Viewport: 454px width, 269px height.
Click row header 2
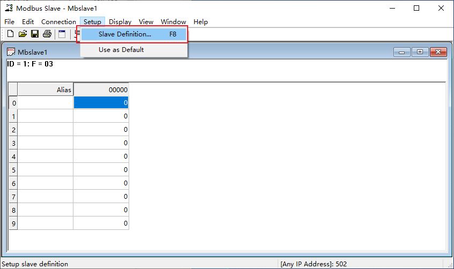pos(13,130)
